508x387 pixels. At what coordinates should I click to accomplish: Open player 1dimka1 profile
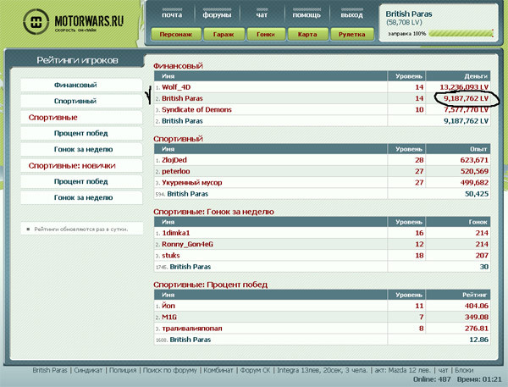(176, 233)
